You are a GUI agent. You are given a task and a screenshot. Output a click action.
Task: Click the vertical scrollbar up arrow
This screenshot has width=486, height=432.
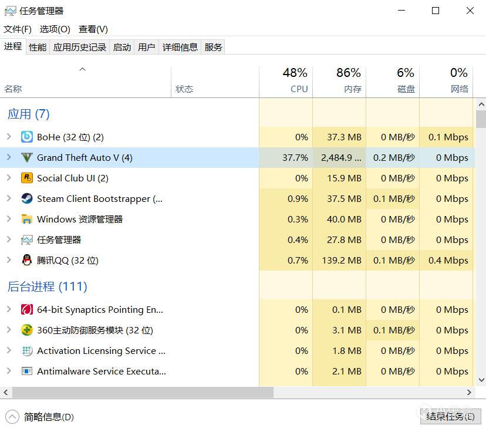pyautogui.click(x=481, y=104)
